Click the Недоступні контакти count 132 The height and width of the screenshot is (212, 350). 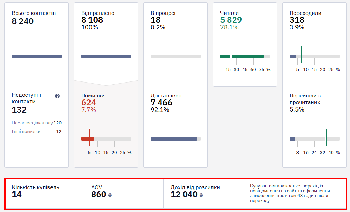pos(19,110)
